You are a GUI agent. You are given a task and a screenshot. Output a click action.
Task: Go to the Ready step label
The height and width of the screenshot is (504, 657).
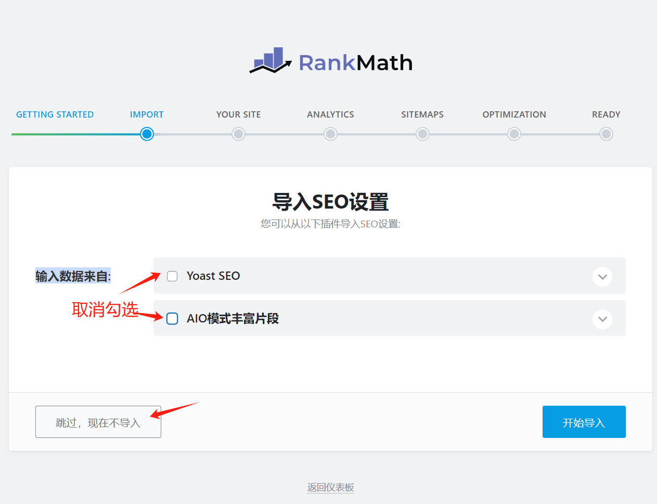click(606, 114)
